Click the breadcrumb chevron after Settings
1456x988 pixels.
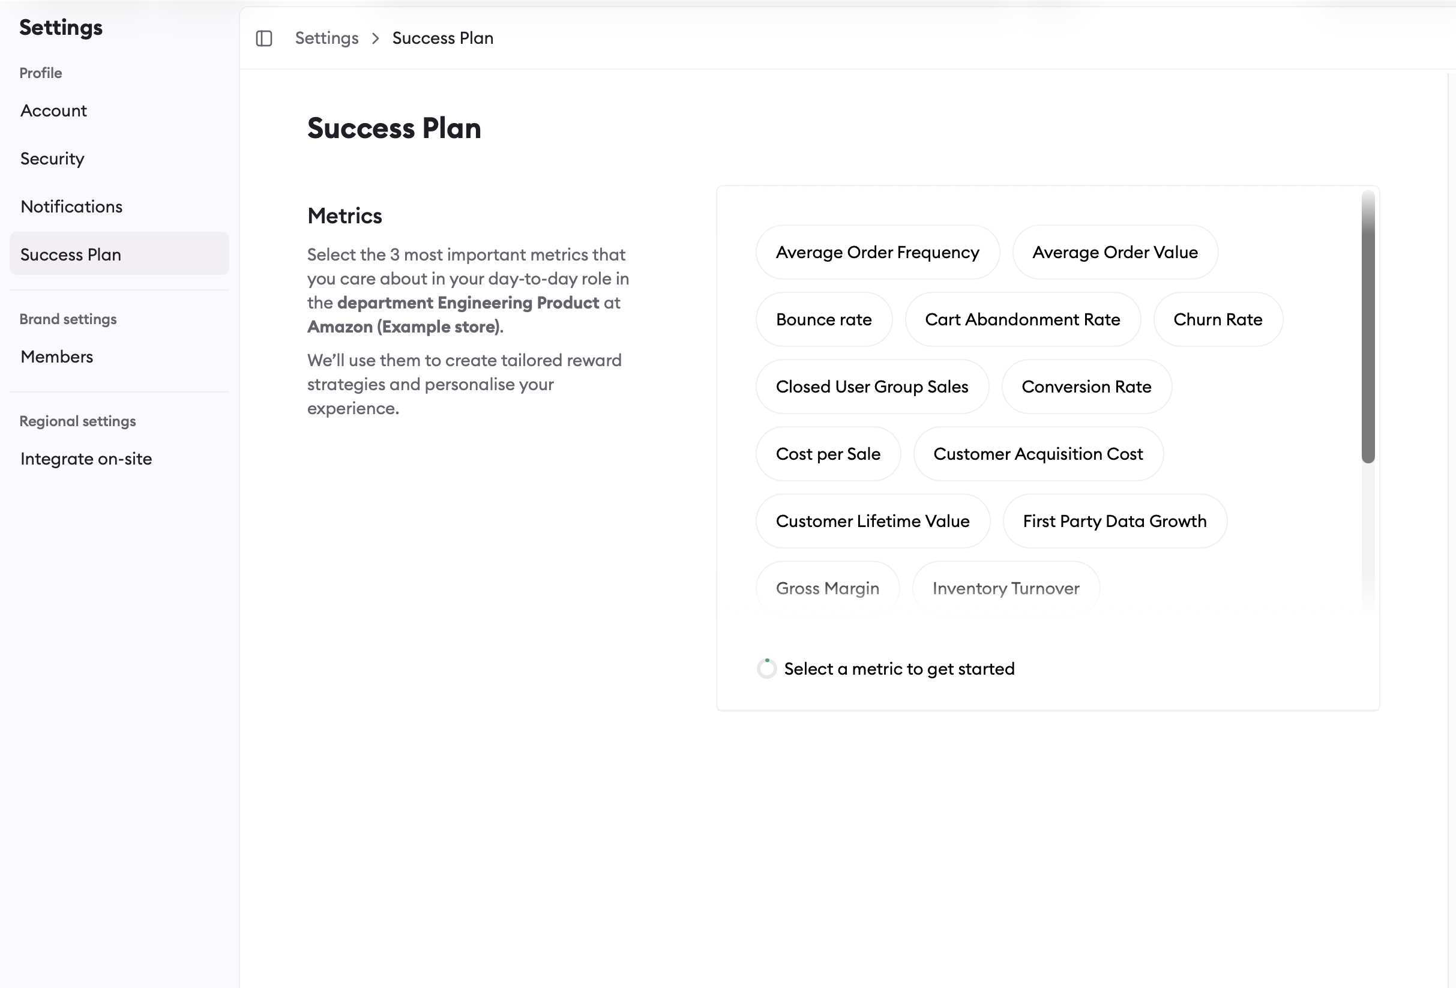tap(375, 38)
